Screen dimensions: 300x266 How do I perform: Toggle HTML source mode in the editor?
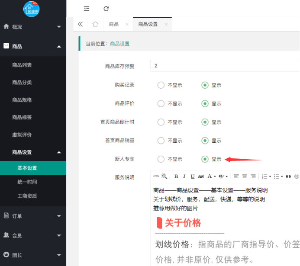[155, 176]
